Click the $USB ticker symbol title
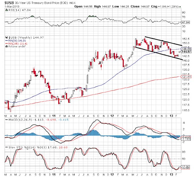Image resolution: width=194 pixels, height=177 pixels. pos(9,3)
